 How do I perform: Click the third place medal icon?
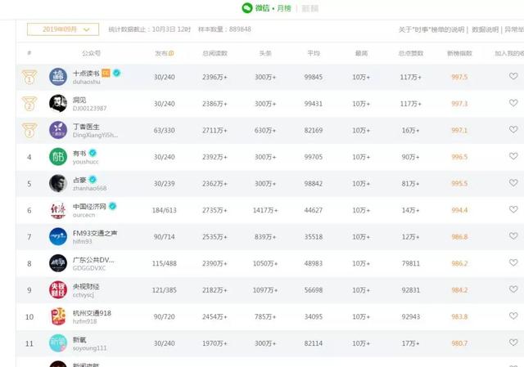tap(29, 131)
